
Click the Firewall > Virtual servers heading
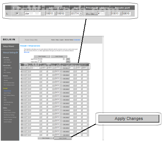30,46
